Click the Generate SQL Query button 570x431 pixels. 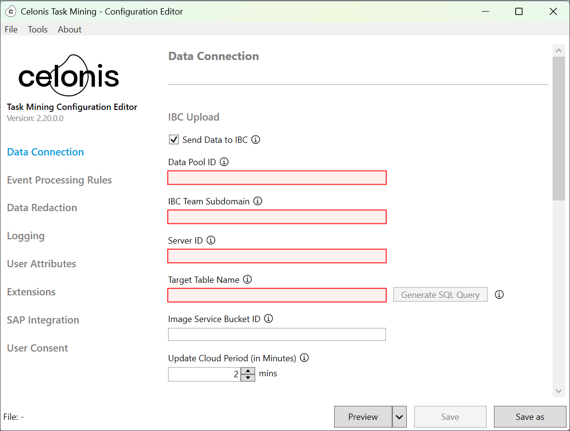tap(440, 294)
